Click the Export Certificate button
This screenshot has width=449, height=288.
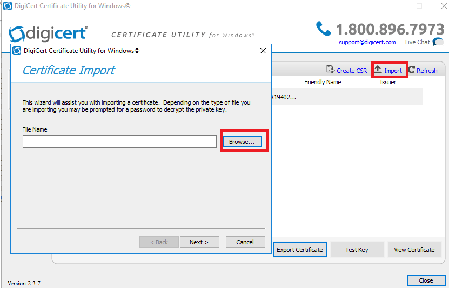(x=300, y=250)
